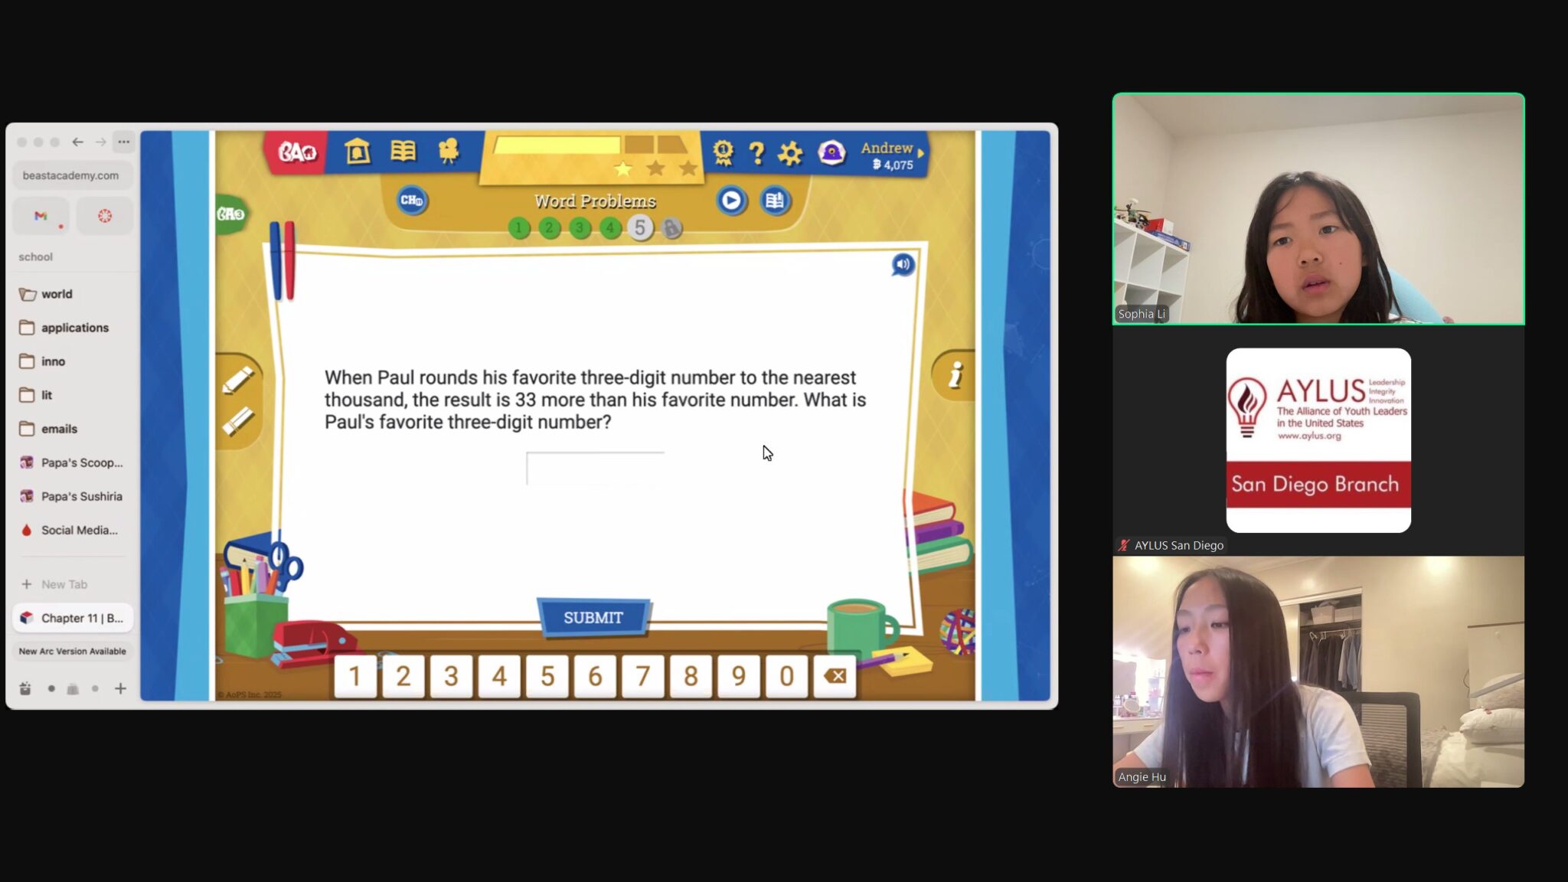Tap the number 5 key

[x=547, y=676]
